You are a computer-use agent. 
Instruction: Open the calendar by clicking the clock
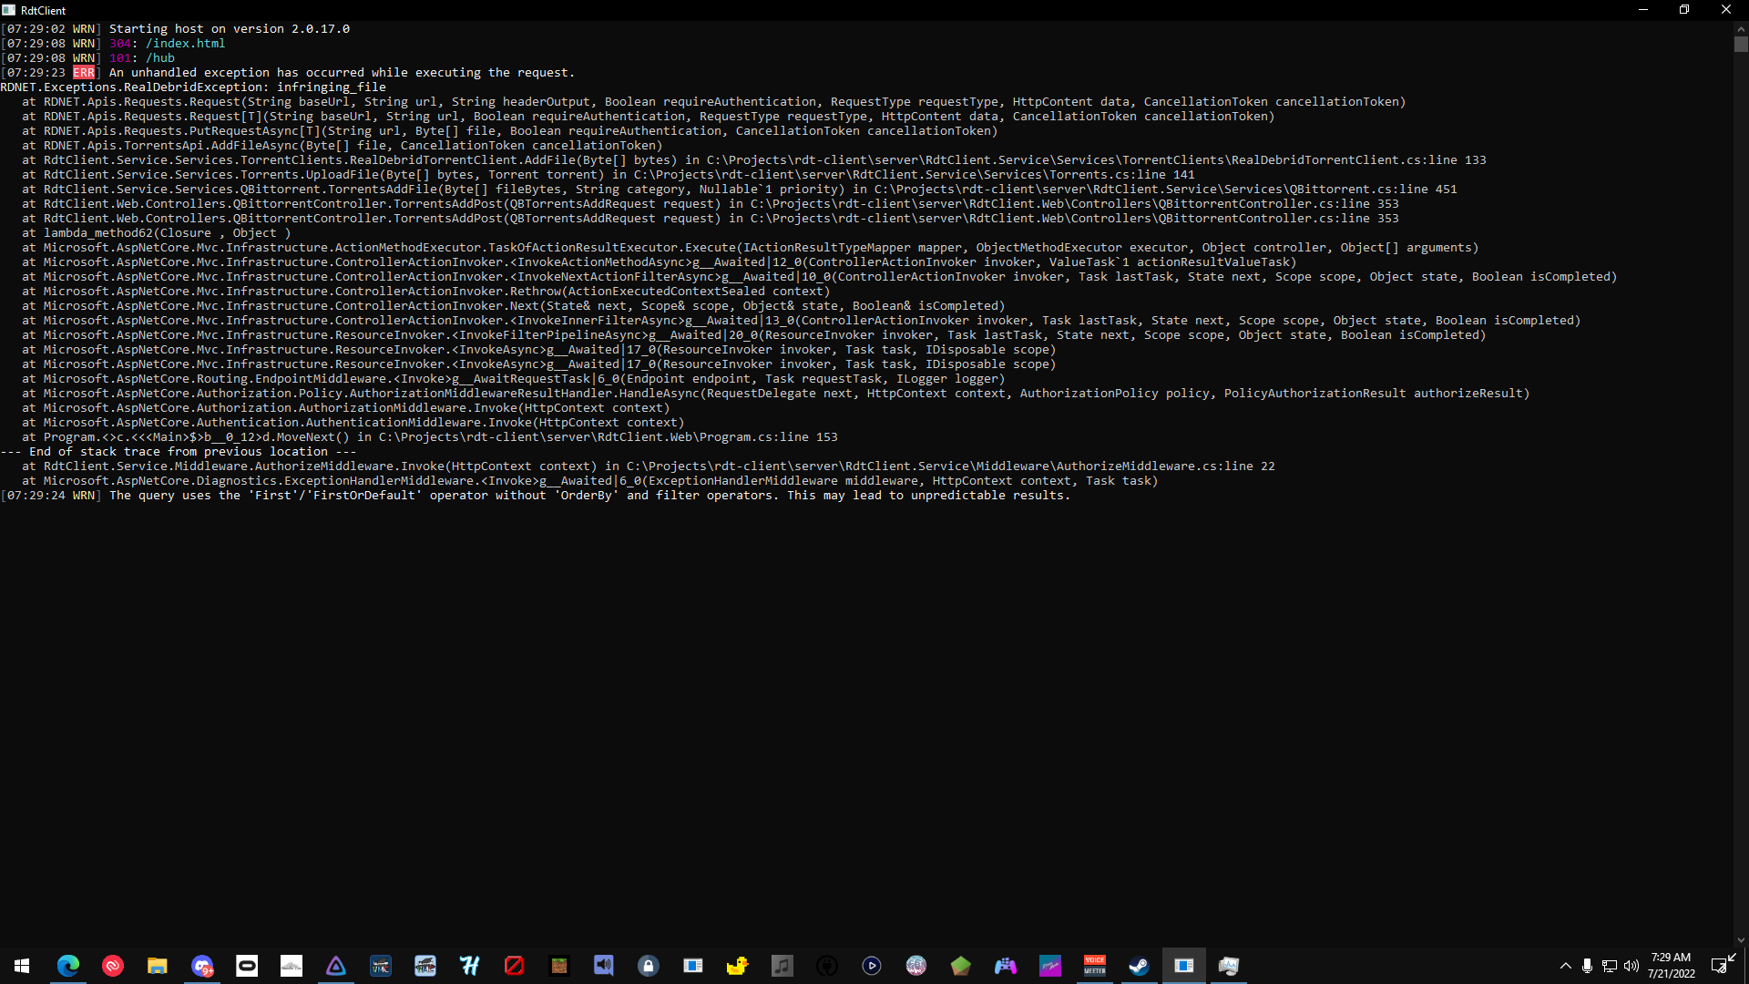1670,965
